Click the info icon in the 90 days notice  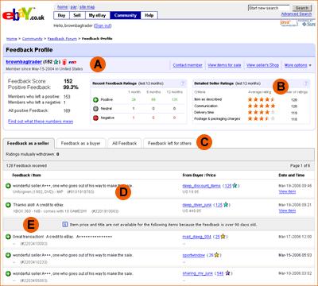tap(65, 225)
